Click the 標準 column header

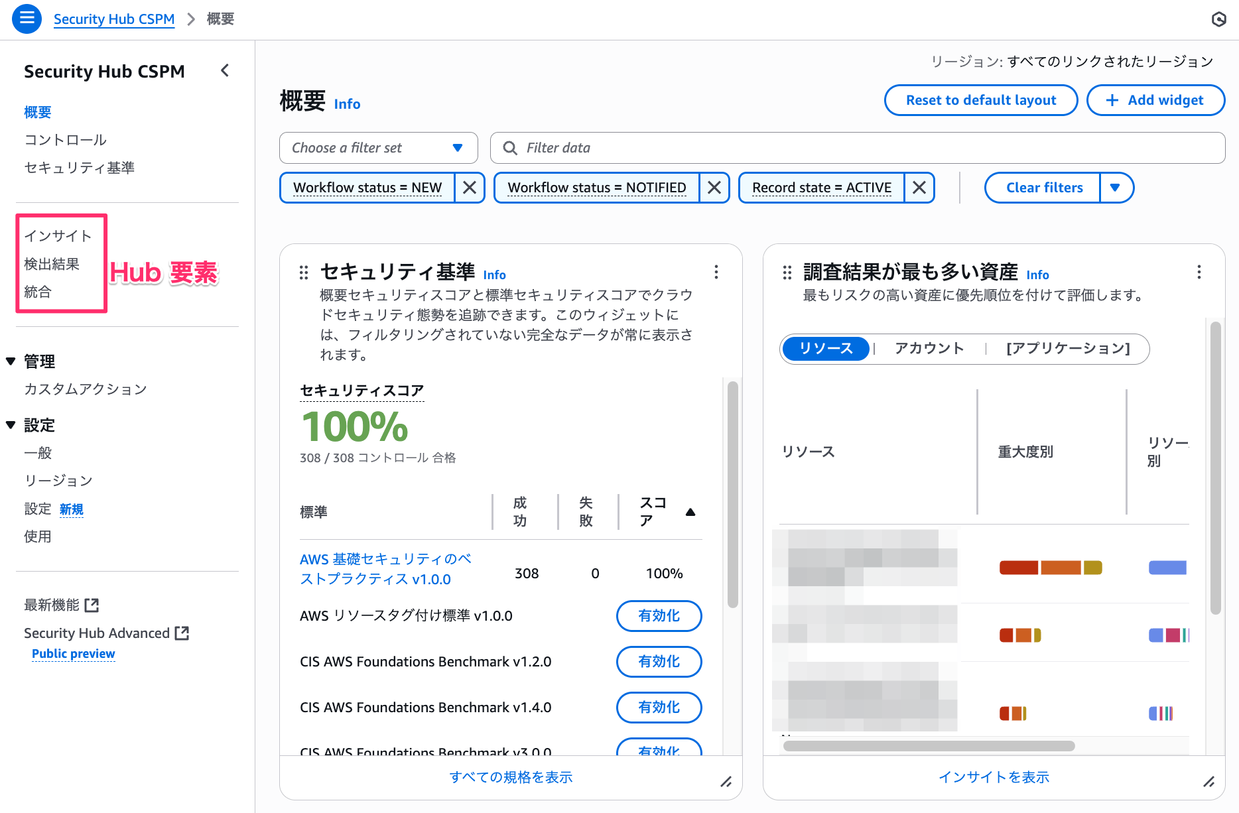point(314,512)
